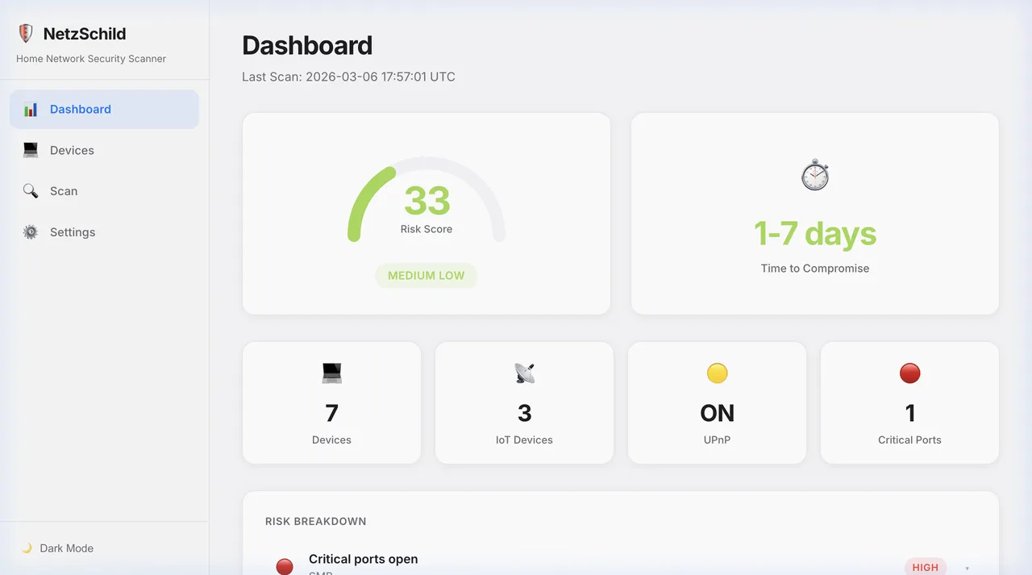The height and width of the screenshot is (575, 1032).
Task: Click the Settings gear icon
Action: (31, 232)
